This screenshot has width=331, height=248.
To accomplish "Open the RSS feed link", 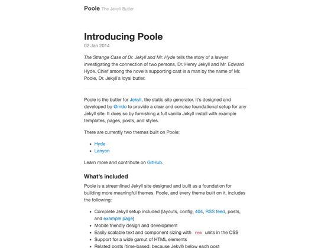I will 215,211.
